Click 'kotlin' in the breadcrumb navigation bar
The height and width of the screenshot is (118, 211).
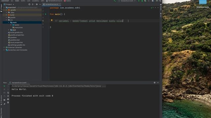click(x=23, y=1)
